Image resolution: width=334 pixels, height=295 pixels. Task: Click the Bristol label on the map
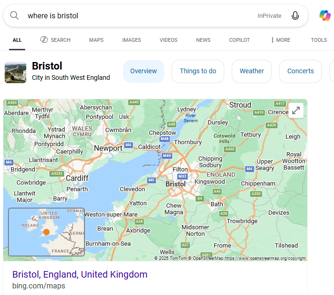(x=175, y=184)
